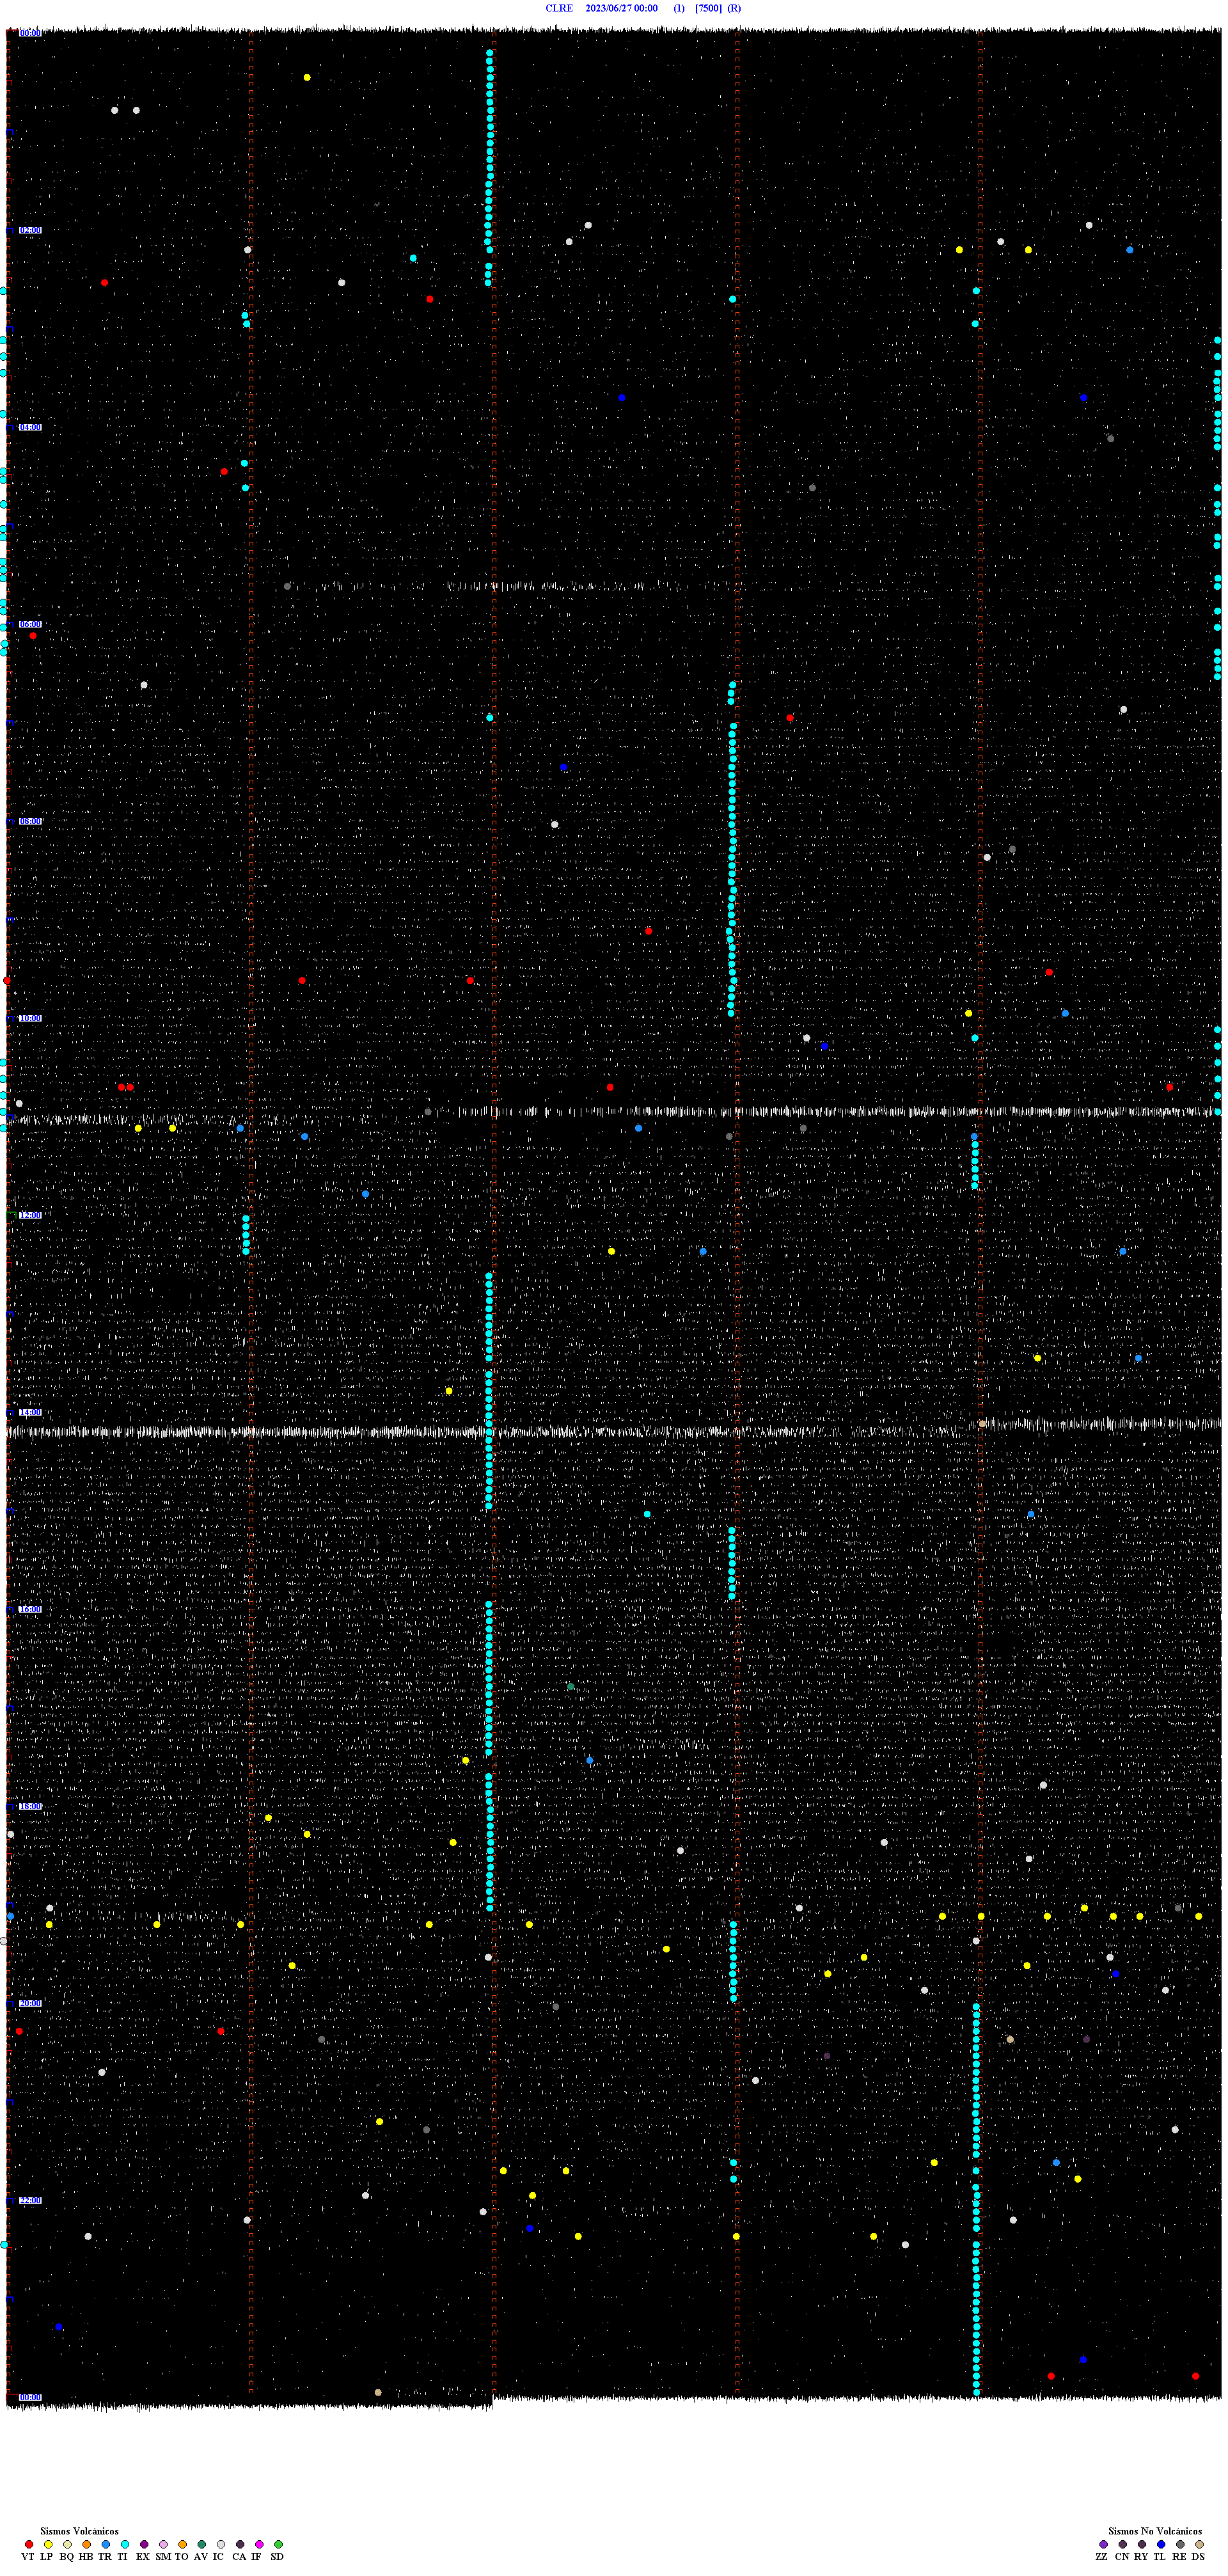Click the CLRE station name in header
This screenshot has width=1228, height=2576.
pyautogui.click(x=559, y=8)
